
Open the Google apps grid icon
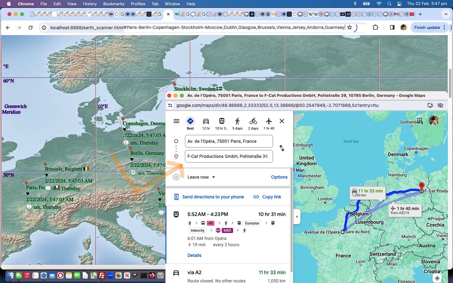coord(420,120)
